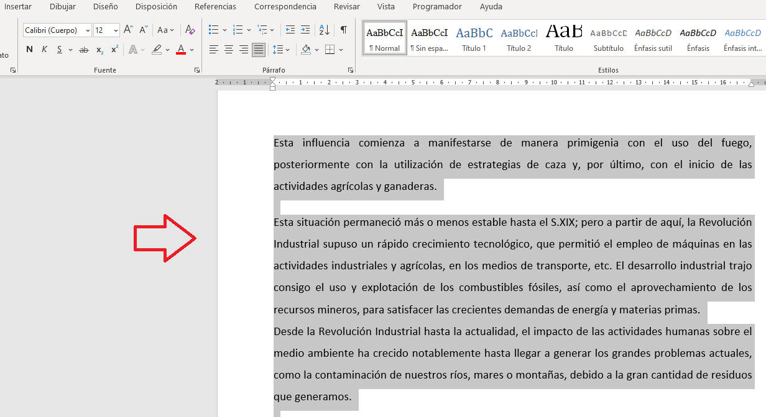Open the Referencias ribbon tab
This screenshot has height=417, width=766.
(215, 7)
